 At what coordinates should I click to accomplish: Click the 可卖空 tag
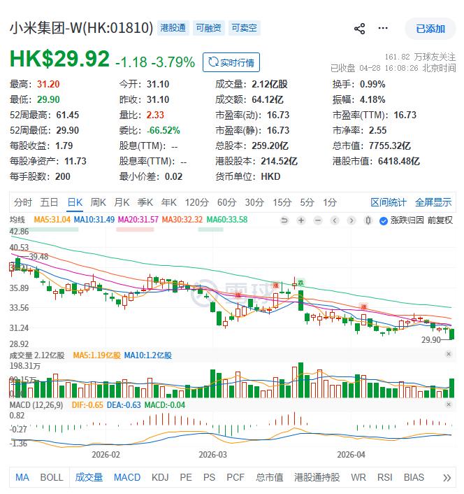tap(245, 28)
